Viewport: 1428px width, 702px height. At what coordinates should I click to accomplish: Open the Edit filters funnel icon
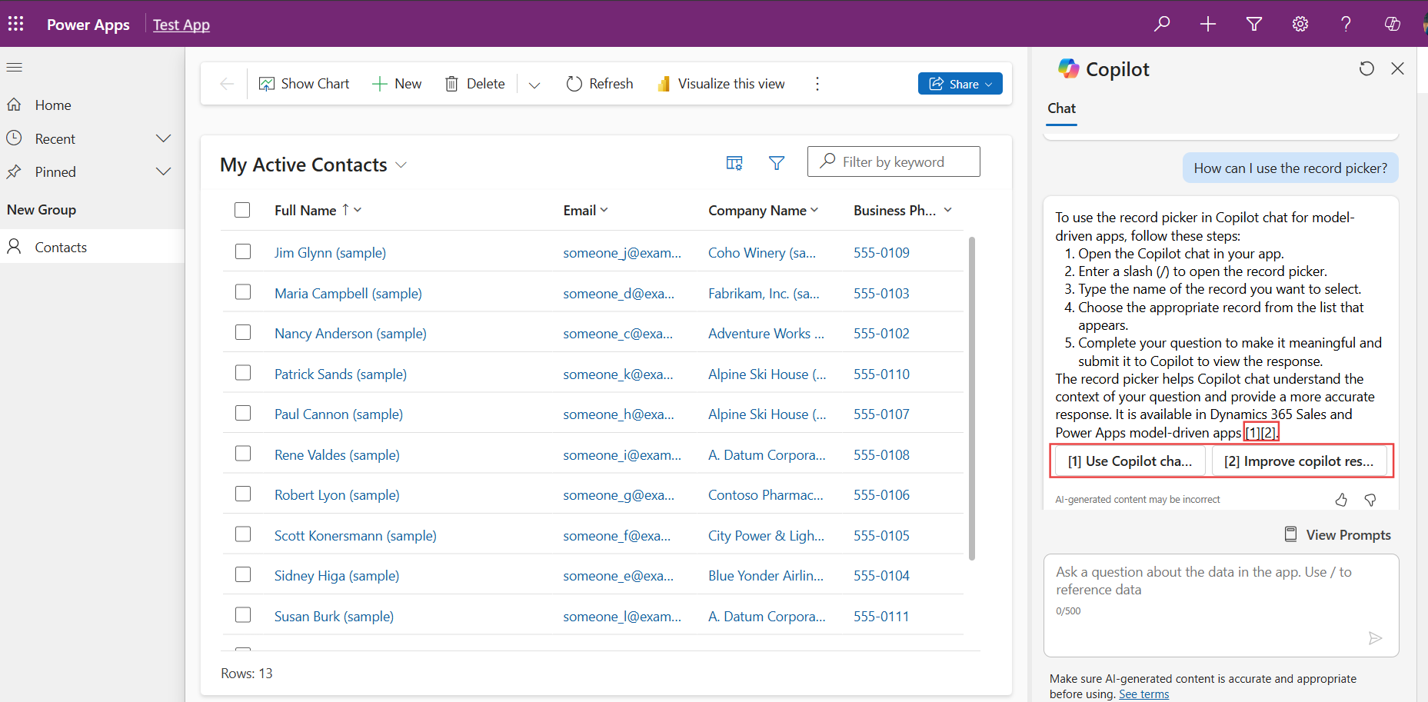click(x=777, y=162)
